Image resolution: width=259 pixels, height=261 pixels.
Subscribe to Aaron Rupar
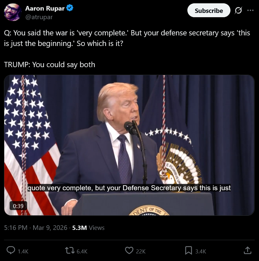point(209,11)
